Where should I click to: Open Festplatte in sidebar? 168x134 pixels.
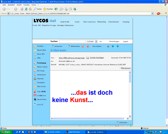tap(39, 83)
